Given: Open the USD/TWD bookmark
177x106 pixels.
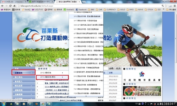Looking at the screenshot, I should pyautogui.click(x=37, y=10).
